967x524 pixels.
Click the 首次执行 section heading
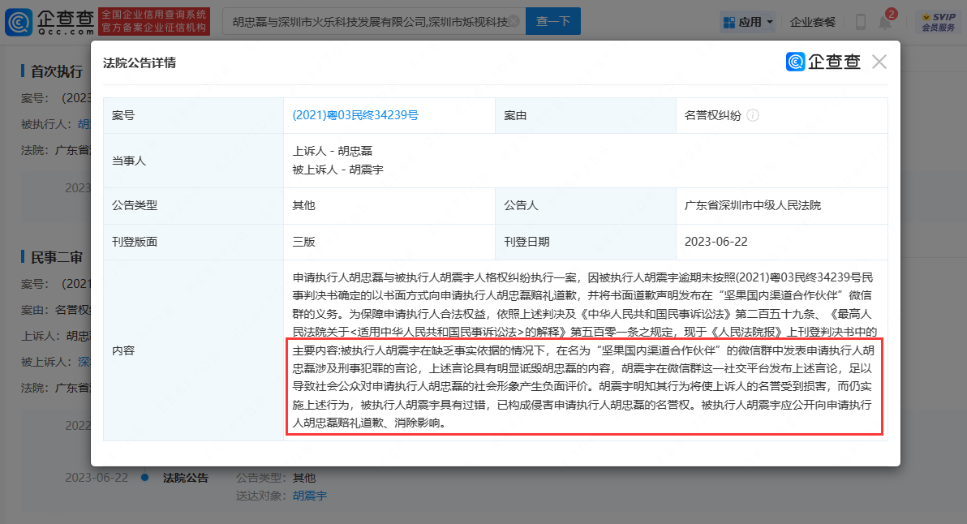56,71
